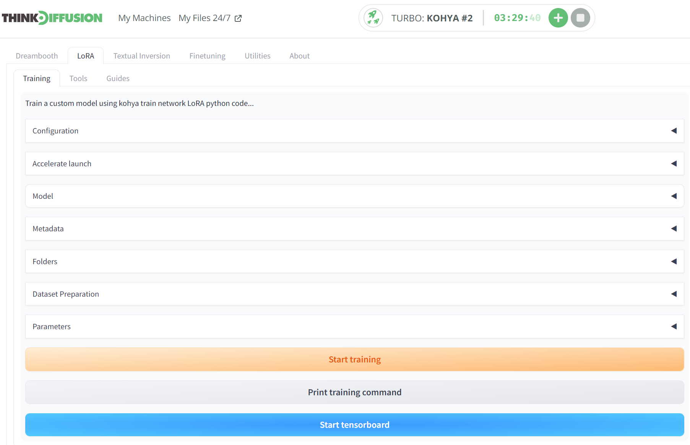Add time with the green plus button

[x=558, y=18]
